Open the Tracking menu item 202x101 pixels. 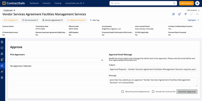pyautogui.click(x=58, y=3)
